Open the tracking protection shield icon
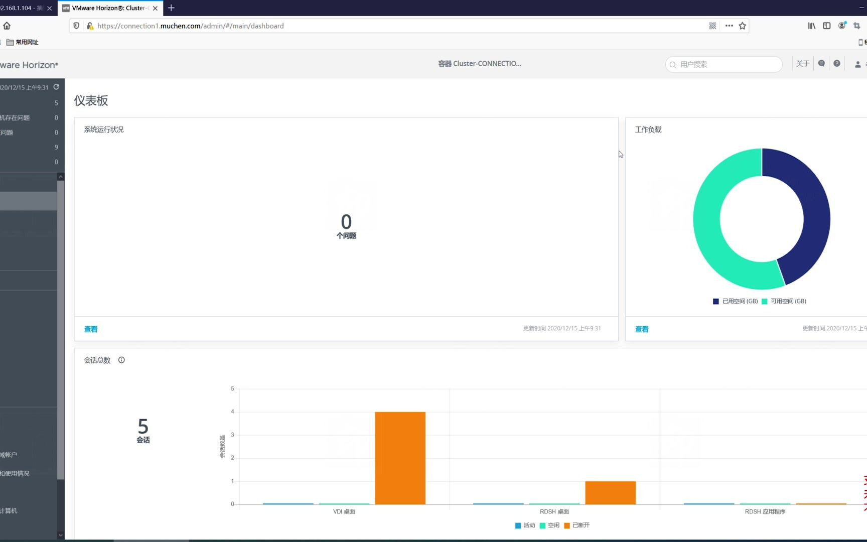 [x=76, y=26]
